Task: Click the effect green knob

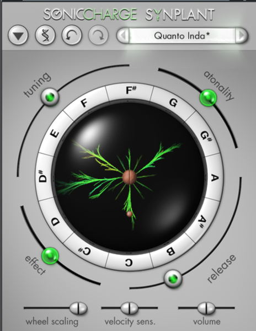Action: point(50,255)
